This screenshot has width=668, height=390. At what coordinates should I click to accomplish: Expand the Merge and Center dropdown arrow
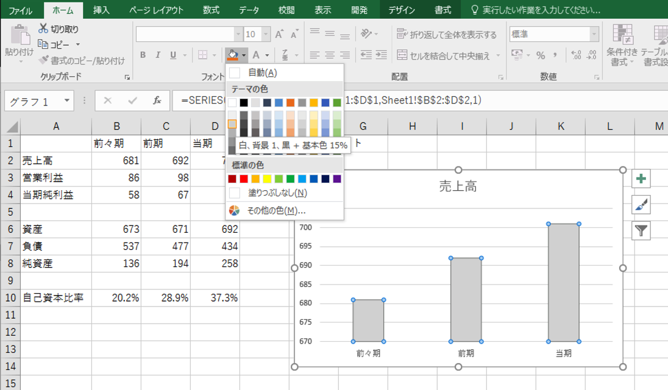497,55
